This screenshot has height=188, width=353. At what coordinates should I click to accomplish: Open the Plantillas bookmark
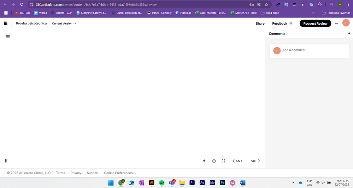(183, 13)
